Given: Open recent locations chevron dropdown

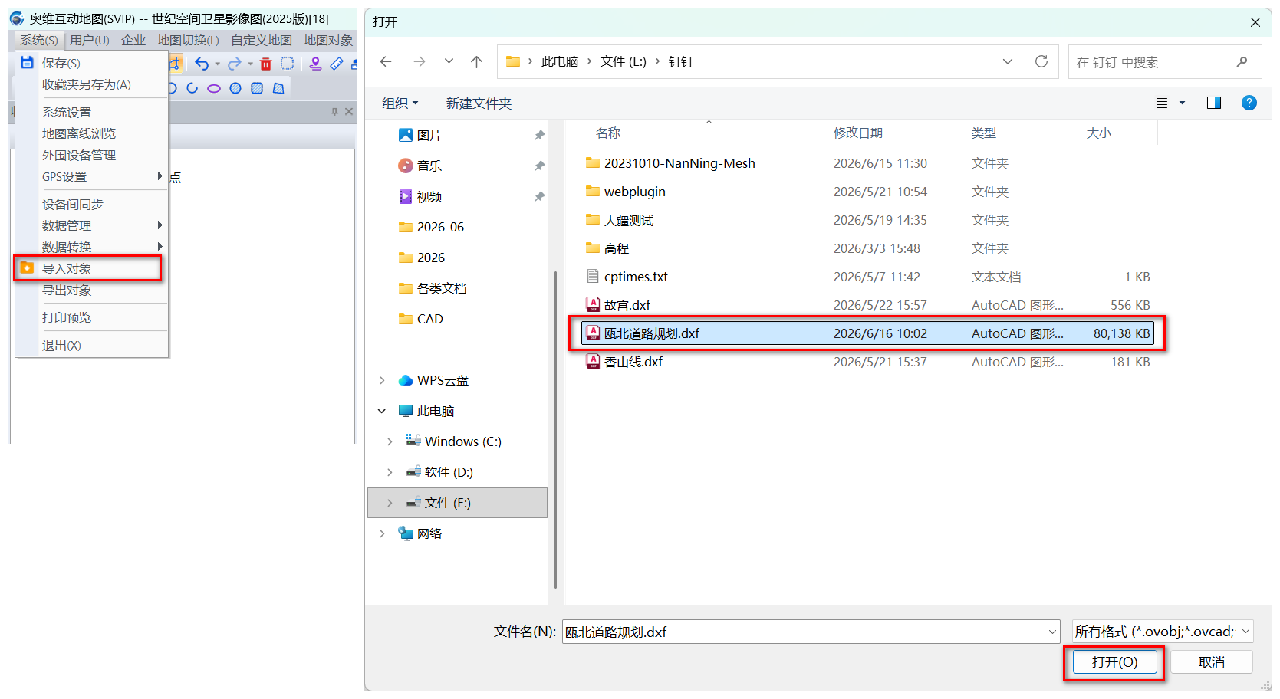Looking at the screenshot, I should 449,62.
